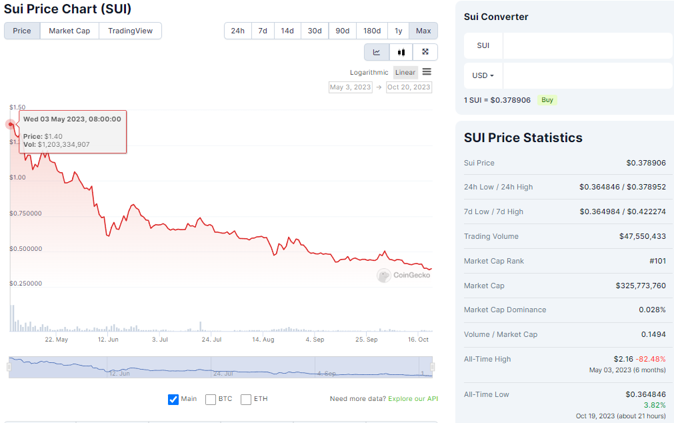Viewport: 674px width, 423px height.
Task: Open the chart hamburger menu
Action: pos(426,72)
